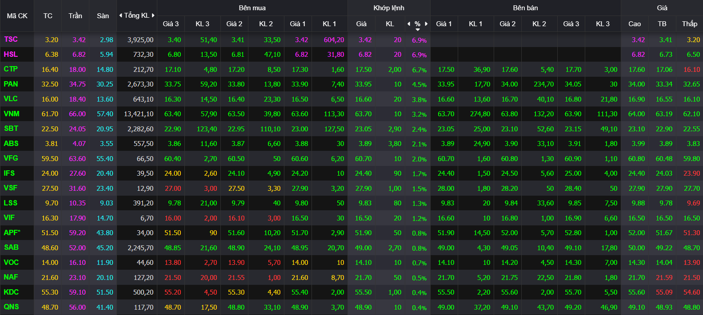703x315 pixels.
Task: Click APF high price 52.00 in Cao column
Action: [636, 233]
